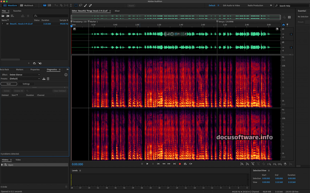Click the red Record button
The width and height of the screenshot is (310, 193).
180,164
